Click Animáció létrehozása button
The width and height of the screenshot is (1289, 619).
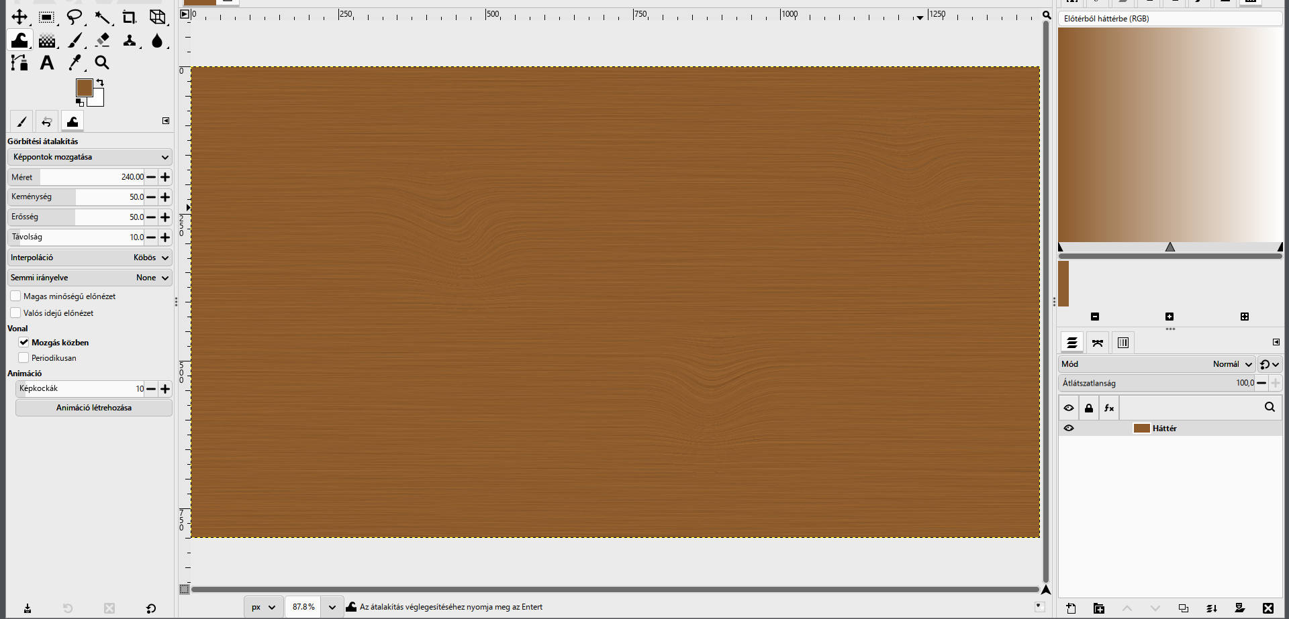[x=94, y=408]
